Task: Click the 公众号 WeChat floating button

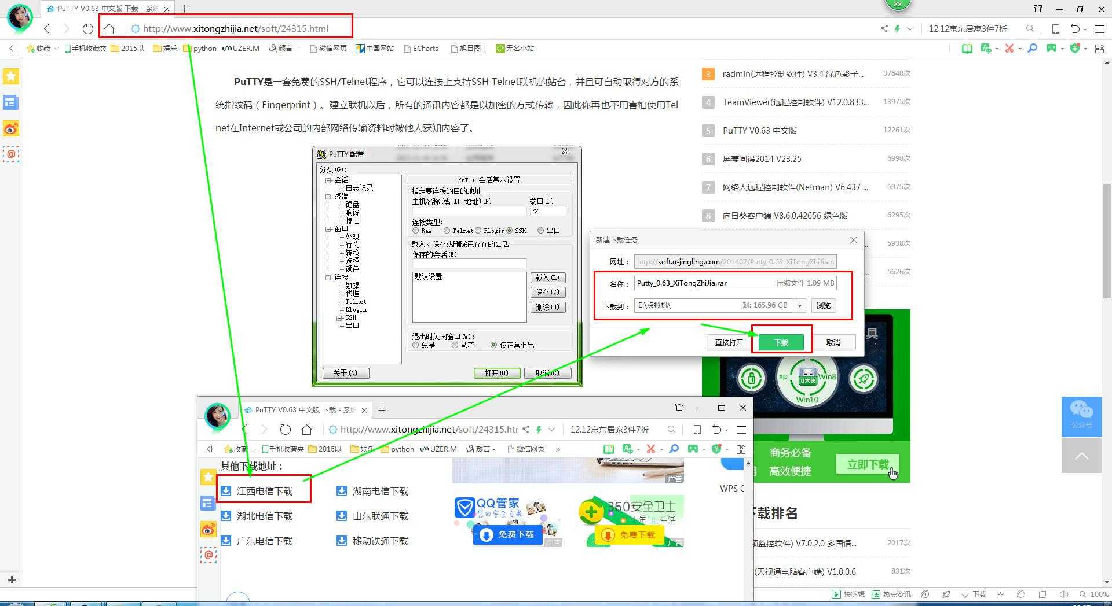Action: point(1081,416)
